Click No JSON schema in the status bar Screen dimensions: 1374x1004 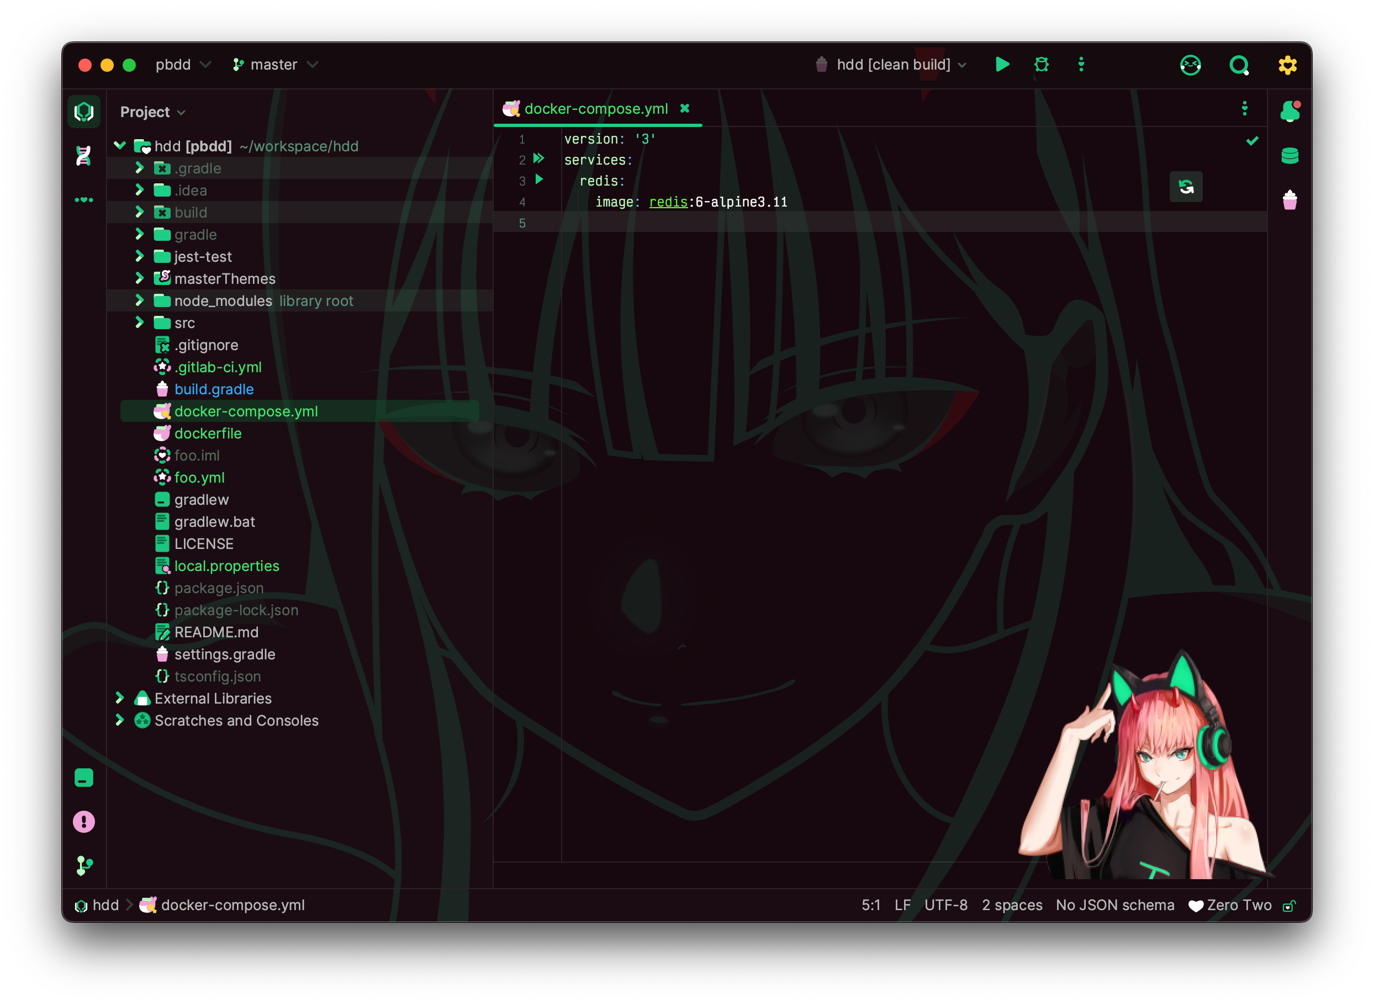click(1114, 905)
